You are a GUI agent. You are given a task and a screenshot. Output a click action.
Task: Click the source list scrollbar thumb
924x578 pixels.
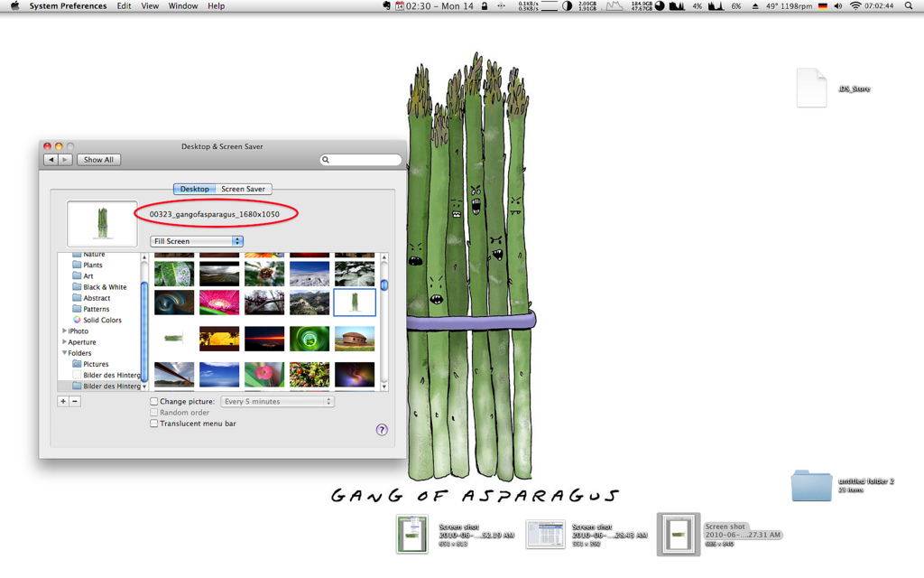click(144, 332)
